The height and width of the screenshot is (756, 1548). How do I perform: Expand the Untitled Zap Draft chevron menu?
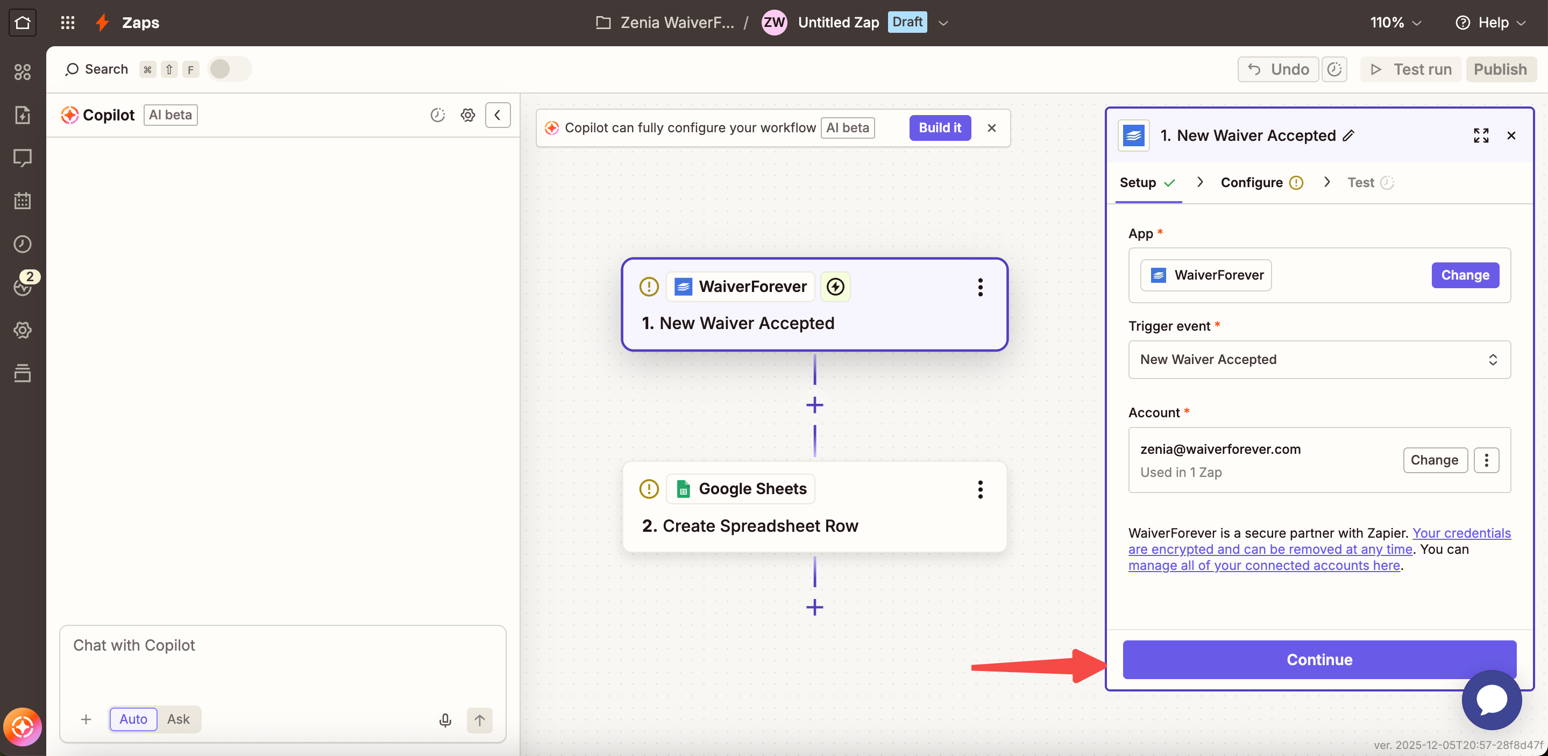point(943,23)
